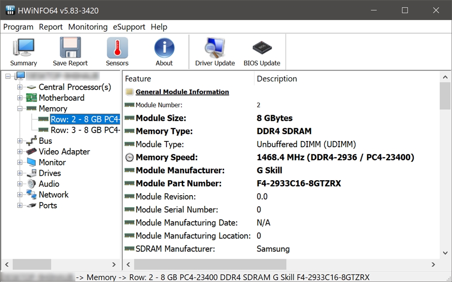The width and height of the screenshot is (452, 282).
Task: Open the BIOS Update chip icon
Action: (x=262, y=48)
